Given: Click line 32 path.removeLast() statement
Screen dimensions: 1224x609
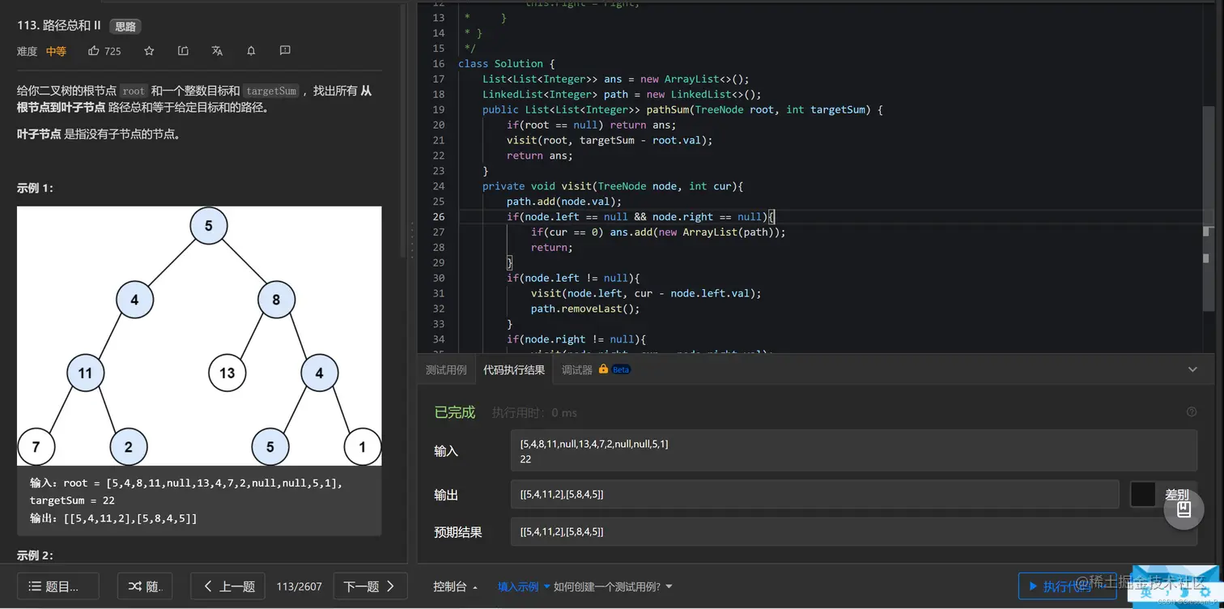Looking at the screenshot, I should pyautogui.click(x=585, y=309).
